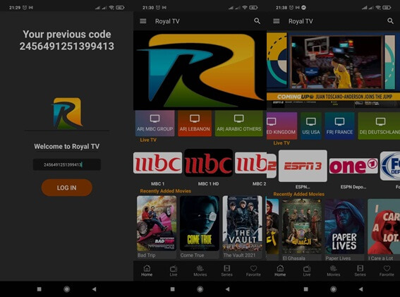Tap Movies tab in right screen bottom bar
Image resolution: width=400 pixels, height=297 pixels.
[x=334, y=271]
